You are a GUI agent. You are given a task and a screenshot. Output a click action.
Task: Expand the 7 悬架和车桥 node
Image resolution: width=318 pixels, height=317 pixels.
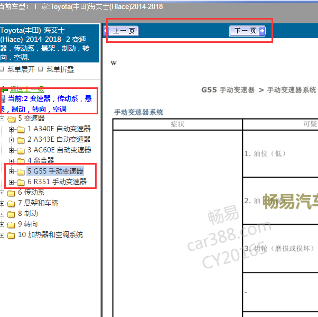coord(2,203)
